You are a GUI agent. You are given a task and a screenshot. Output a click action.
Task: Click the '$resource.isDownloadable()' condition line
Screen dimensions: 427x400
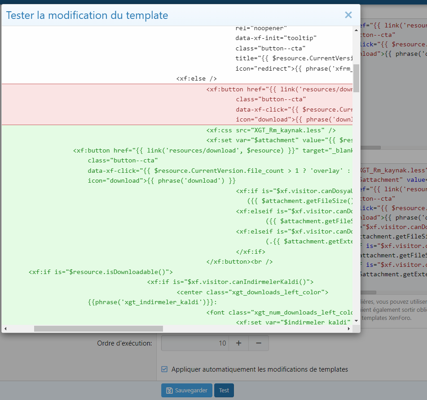coord(101,272)
